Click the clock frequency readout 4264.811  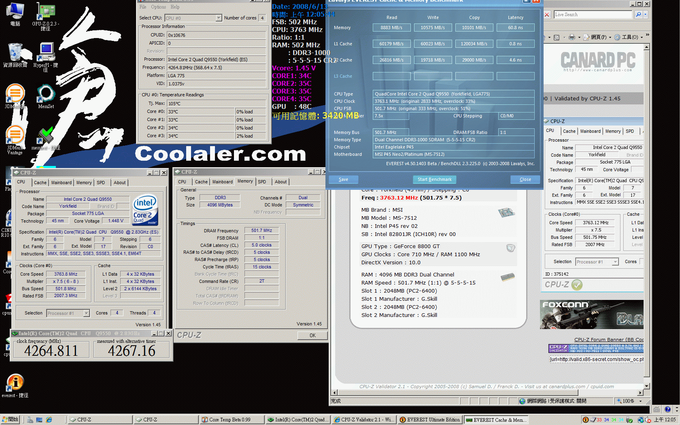tap(51, 351)
